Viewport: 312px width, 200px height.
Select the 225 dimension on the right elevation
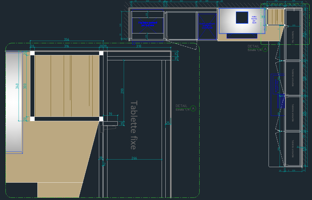pyautogui.click(x=294, y=25)
